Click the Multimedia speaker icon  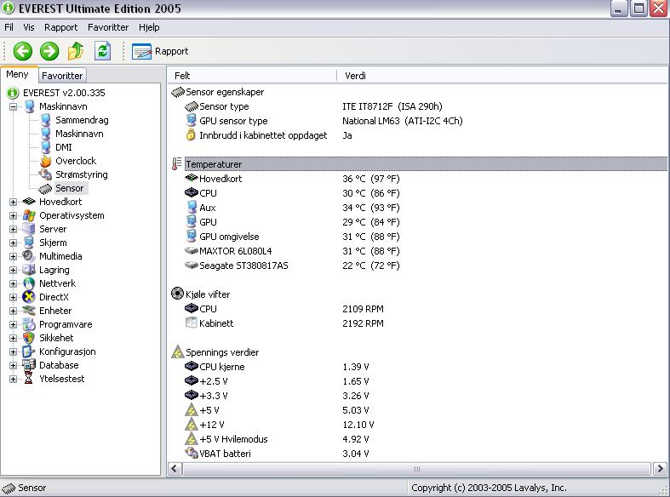point(29,257)
